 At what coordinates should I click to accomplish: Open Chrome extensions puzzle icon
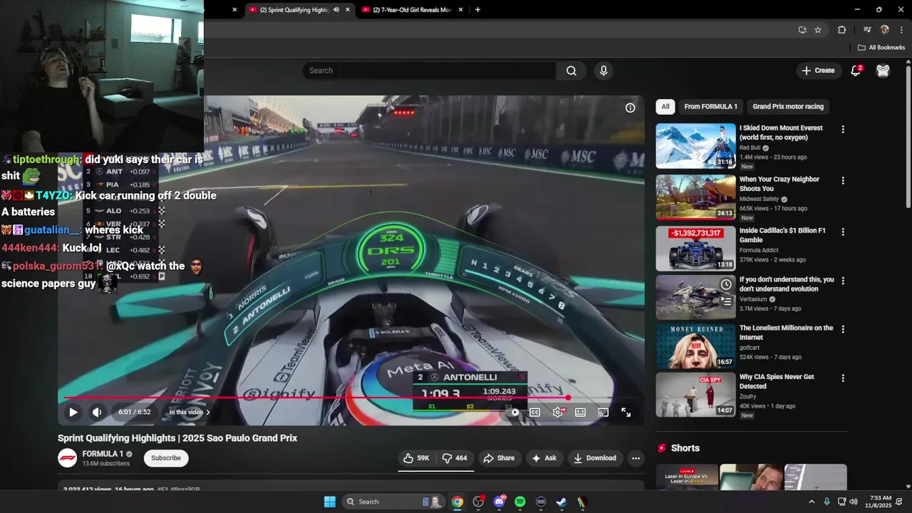pyautogui.click(x=842, y=30)
